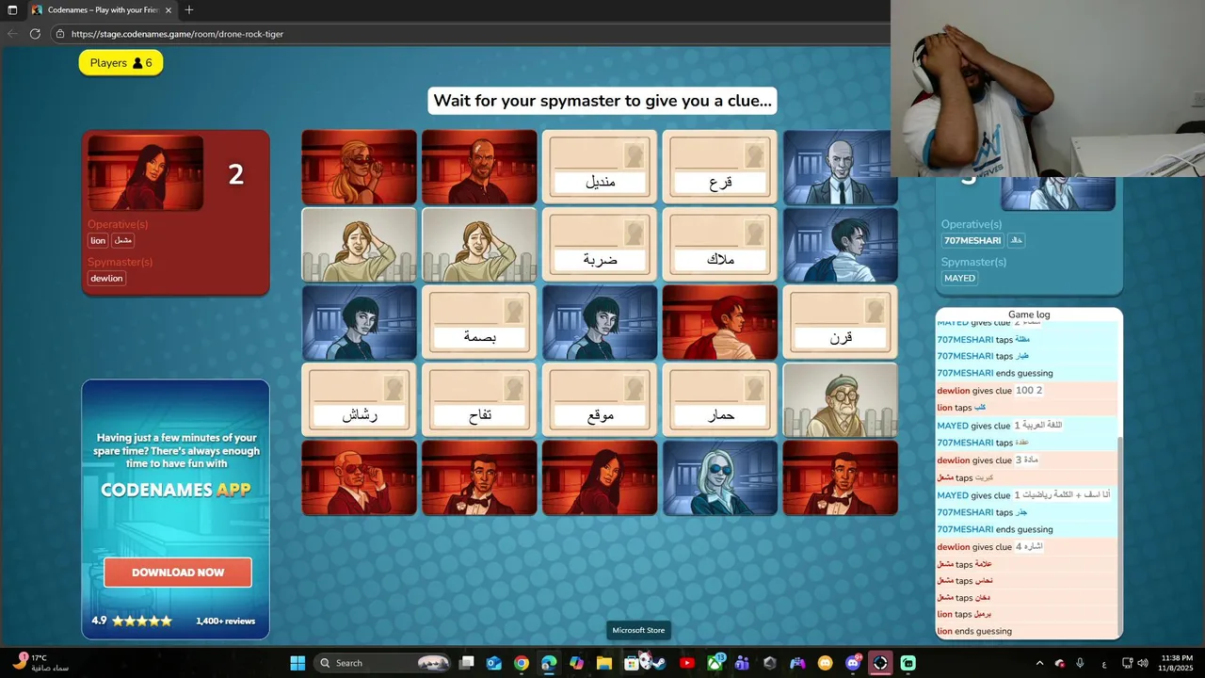Tap the word card ضربة
Screen dimensions: 1205x678
coord(600,245)
